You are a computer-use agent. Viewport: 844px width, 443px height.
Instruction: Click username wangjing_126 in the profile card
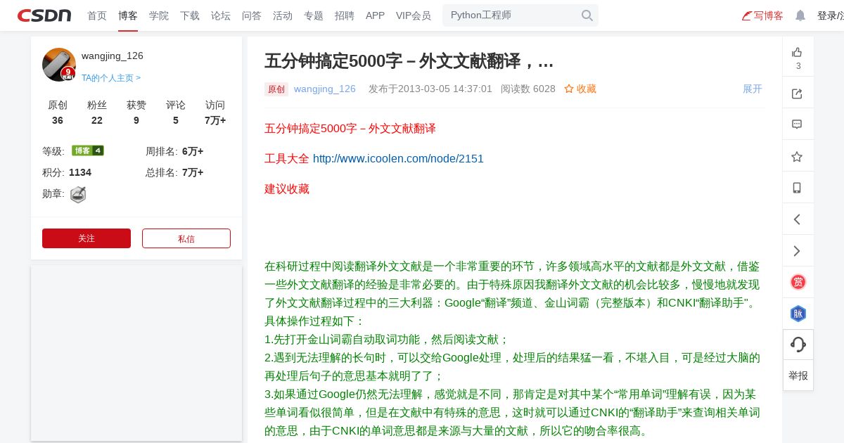click(113, 56)
